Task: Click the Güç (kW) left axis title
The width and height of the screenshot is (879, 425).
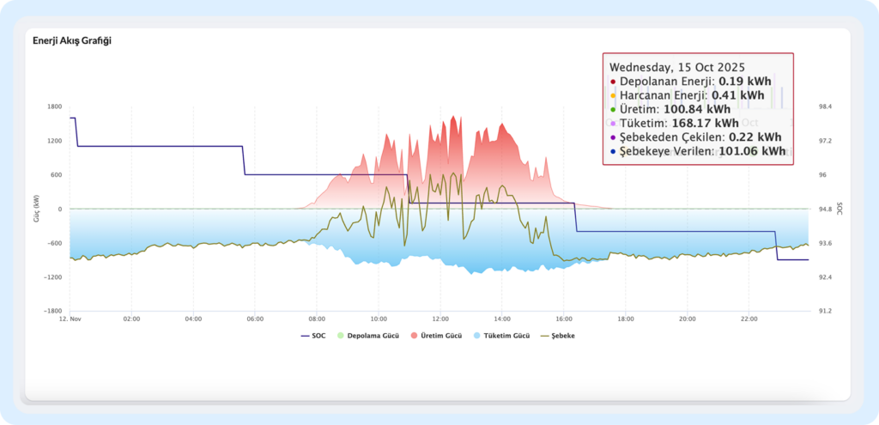Action: pos(37,209)
